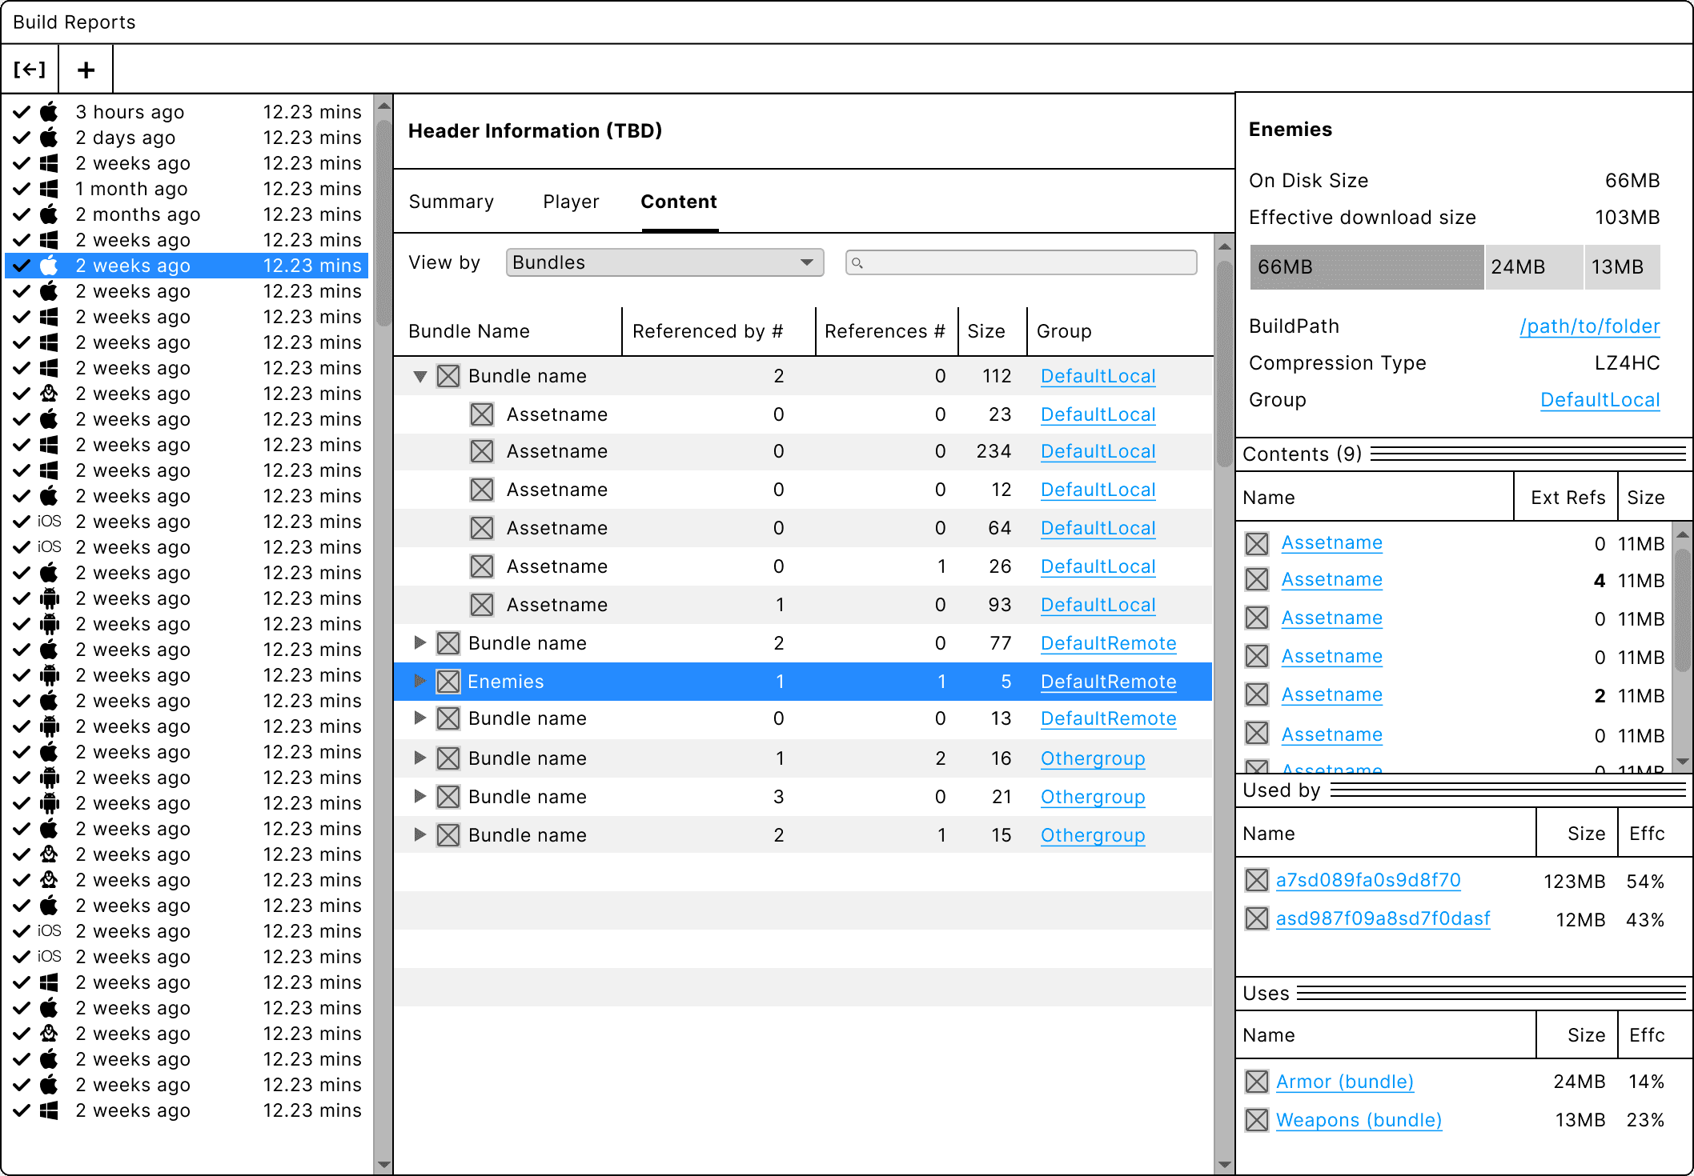This screenshot has height=1176, width=1694.
Task: Toggle the checkbox on the Enemies bundle row
Action: 448,681
